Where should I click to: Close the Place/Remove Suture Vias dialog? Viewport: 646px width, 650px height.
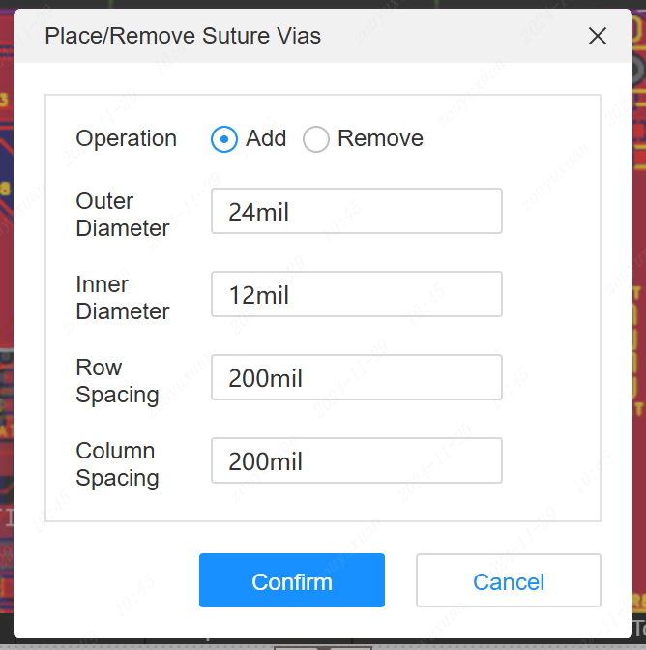[x=598, y=37]
